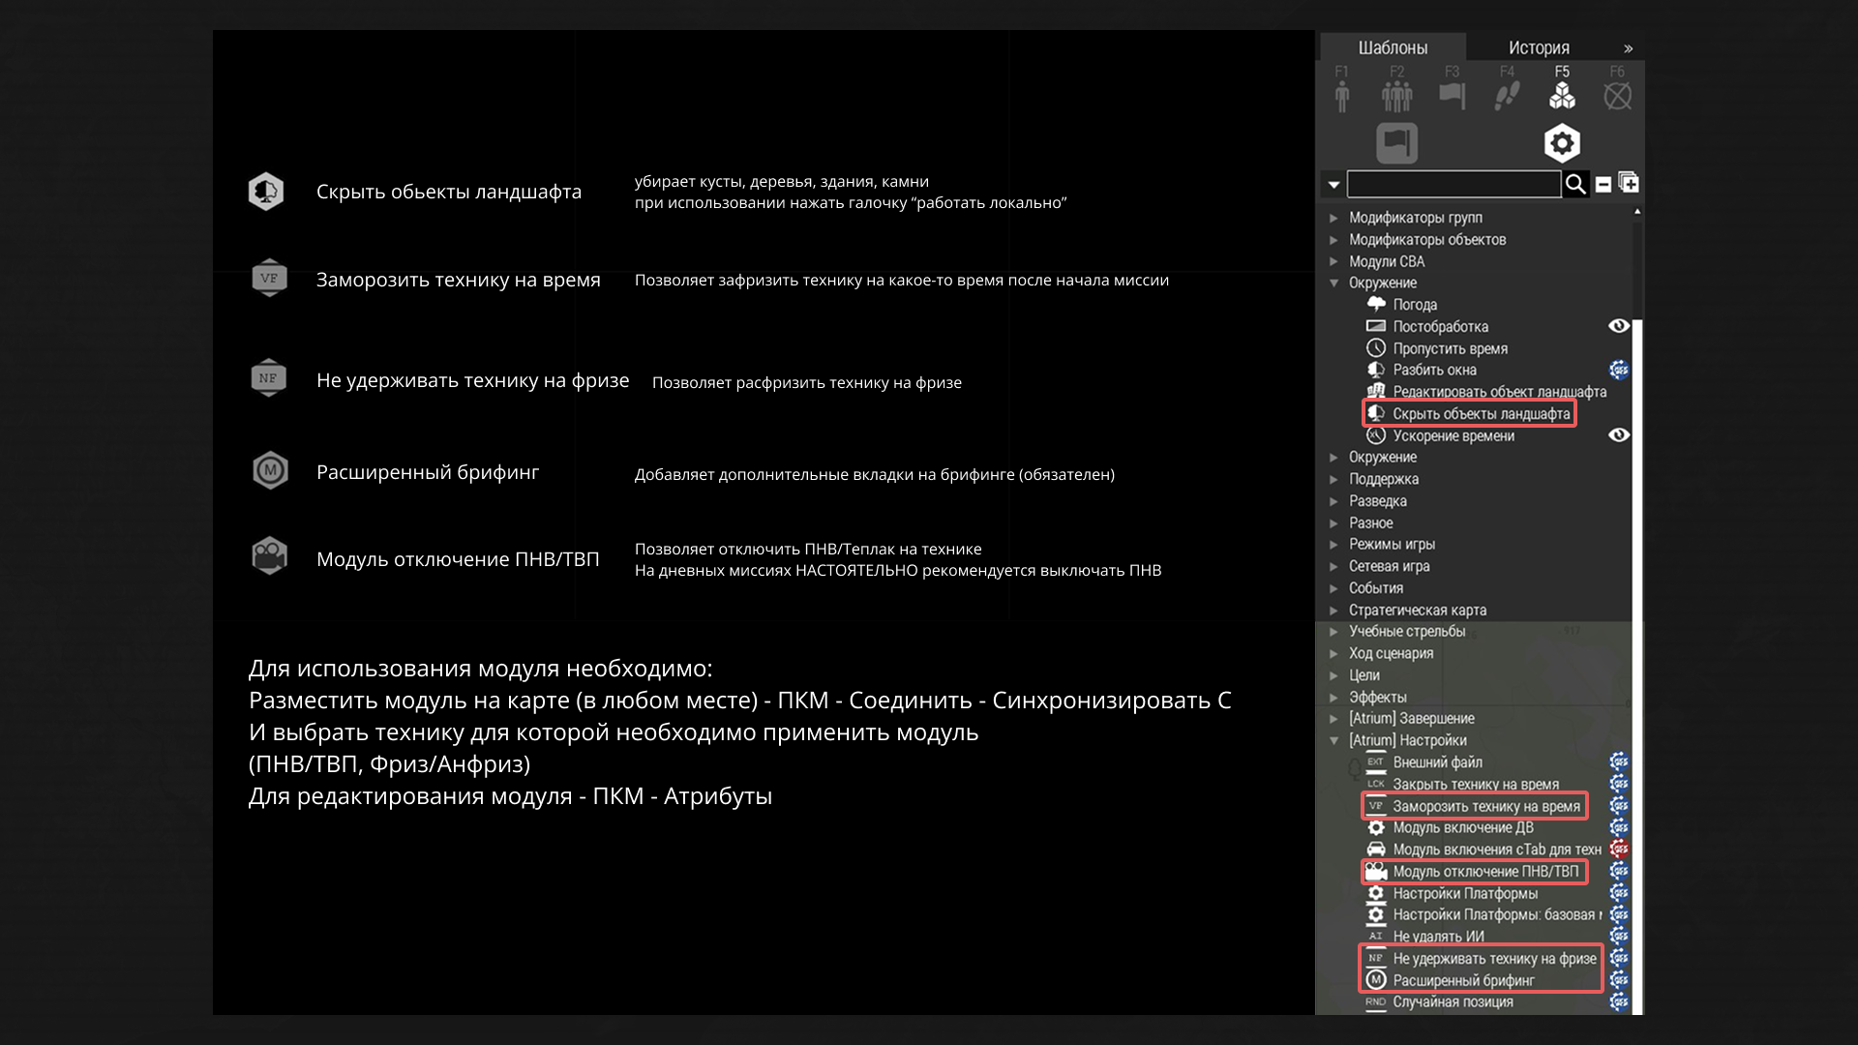Expand the Режимы игры category
1858x1045 pixels.
[x=1334, y=545]
